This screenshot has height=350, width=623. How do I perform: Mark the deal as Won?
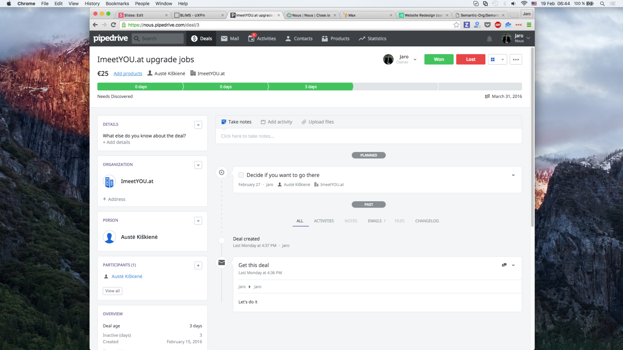point(439,59)
